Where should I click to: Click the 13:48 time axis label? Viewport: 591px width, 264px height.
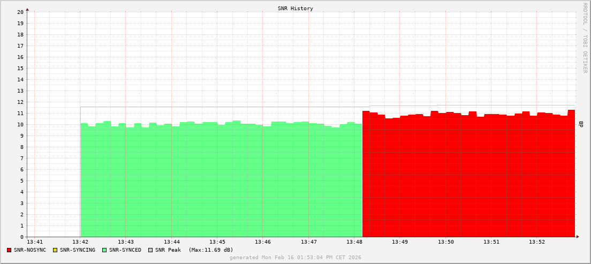tap(354, 242)
